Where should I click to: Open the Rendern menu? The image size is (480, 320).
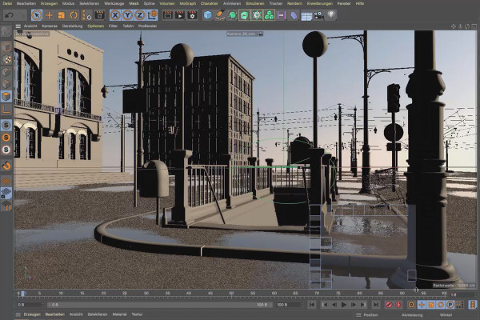click(x=294, y=4)
